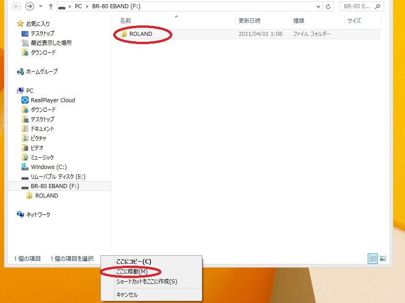This screenshot has width=405, height=303.
Task: Open the address bar history dropdown
Action: (x=318, y=7)
